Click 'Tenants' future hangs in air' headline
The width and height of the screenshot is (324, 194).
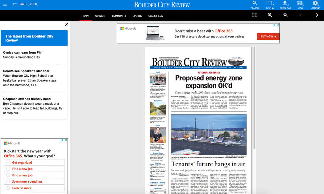(x=208, y=164)
